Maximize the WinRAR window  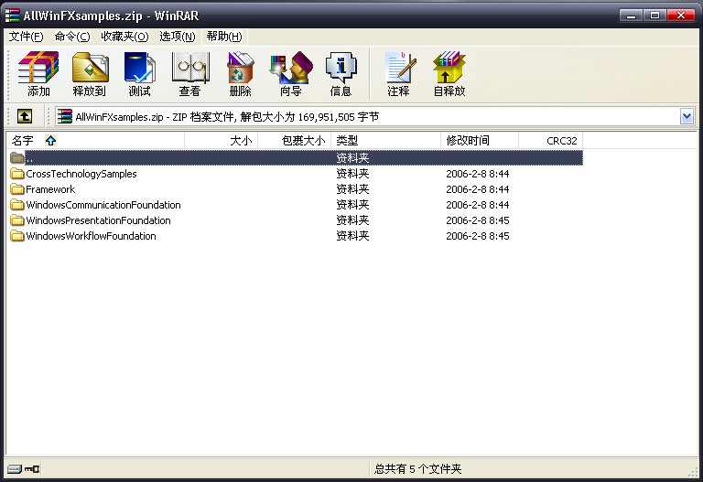(x=654, y=16)
